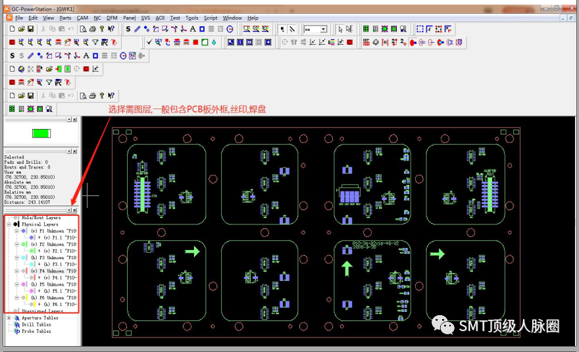This screenshot has height=352, width=579.
Task: Open the Help menu
Action: [x=253, y=18]
